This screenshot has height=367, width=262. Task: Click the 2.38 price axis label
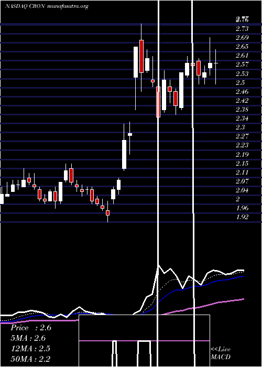click(242, 110)
